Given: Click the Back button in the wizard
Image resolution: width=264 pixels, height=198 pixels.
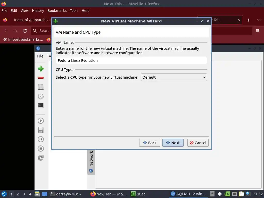Looking at the screenshot, I should (150, 143).
